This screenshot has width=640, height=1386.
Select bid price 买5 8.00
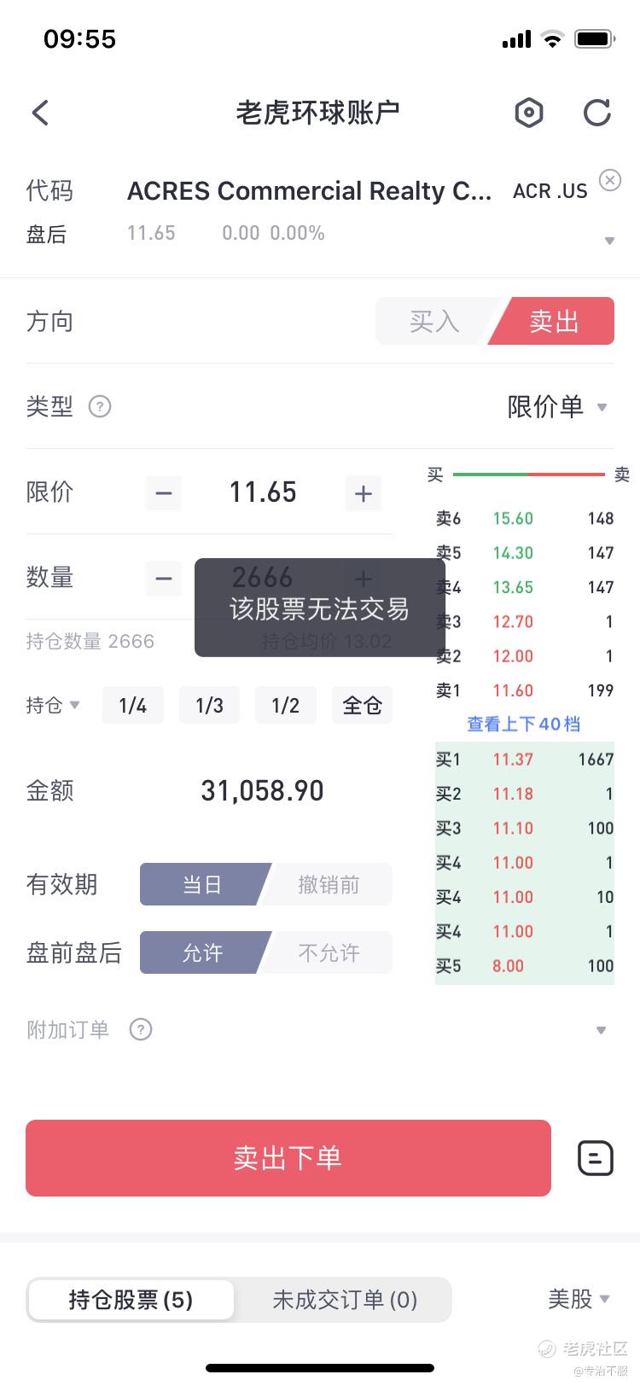click(525, 966)
